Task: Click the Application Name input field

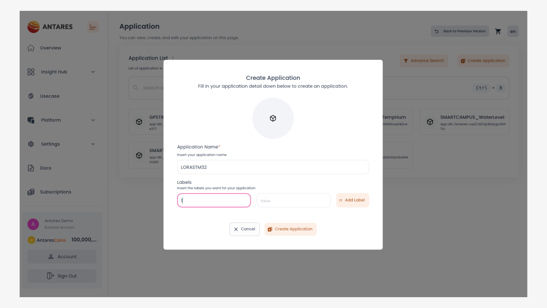Action: click(273, 167)
